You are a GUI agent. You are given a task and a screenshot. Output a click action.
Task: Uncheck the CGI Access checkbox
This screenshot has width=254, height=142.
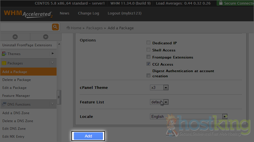(x=148, y=64)
